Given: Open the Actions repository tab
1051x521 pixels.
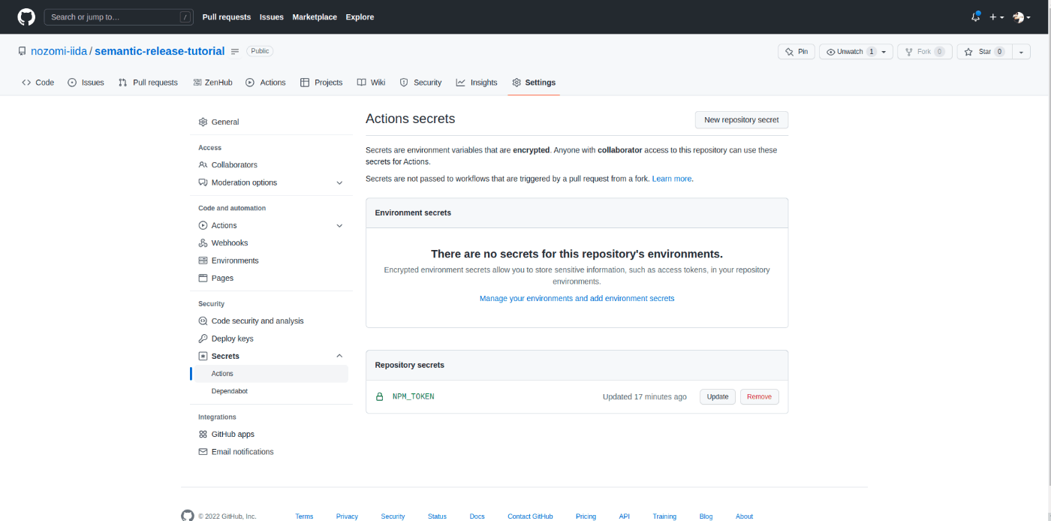Looking at the screenshot, I should tap(266, 83).
